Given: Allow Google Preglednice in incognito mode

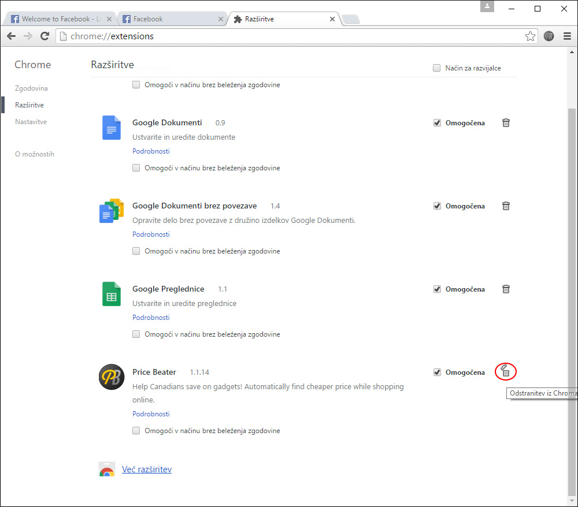Looking at the screenshot, I should click(136, 334).
